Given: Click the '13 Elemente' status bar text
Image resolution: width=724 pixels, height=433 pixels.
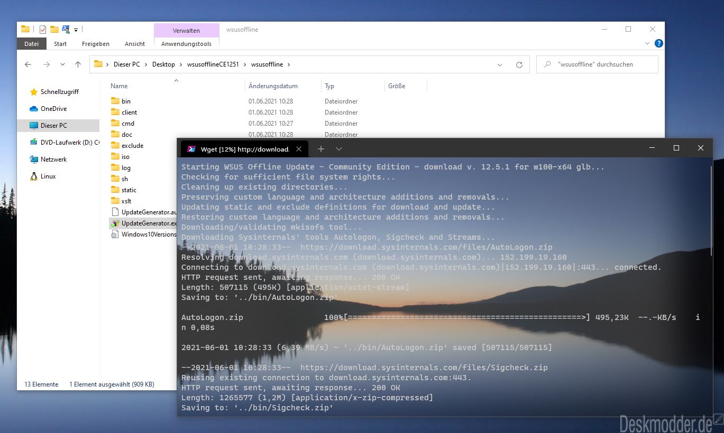Looking at the screenshot, I should (x=41, y=384).
